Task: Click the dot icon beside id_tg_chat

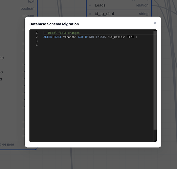Action: point(90,14)
